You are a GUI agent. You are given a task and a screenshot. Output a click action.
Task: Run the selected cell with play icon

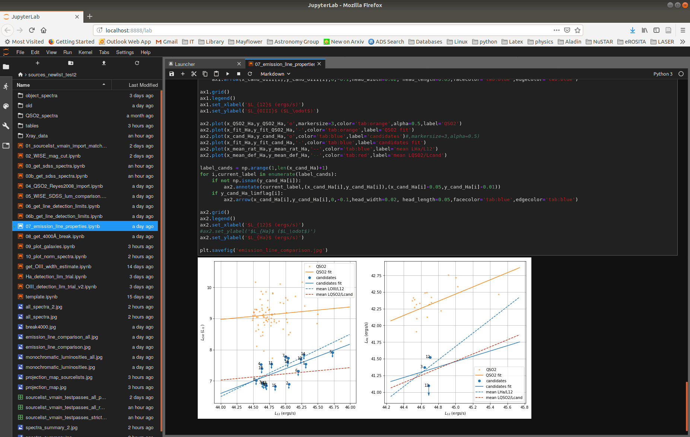(228, 74)
